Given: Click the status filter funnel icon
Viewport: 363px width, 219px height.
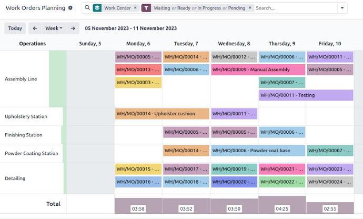Looking at the screenshot, I should 146,8.
